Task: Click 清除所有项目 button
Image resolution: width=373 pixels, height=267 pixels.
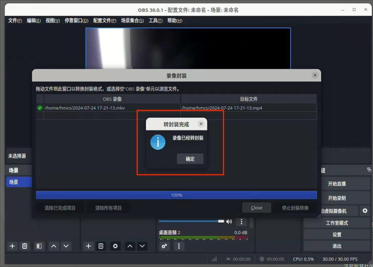Action: 108,208
